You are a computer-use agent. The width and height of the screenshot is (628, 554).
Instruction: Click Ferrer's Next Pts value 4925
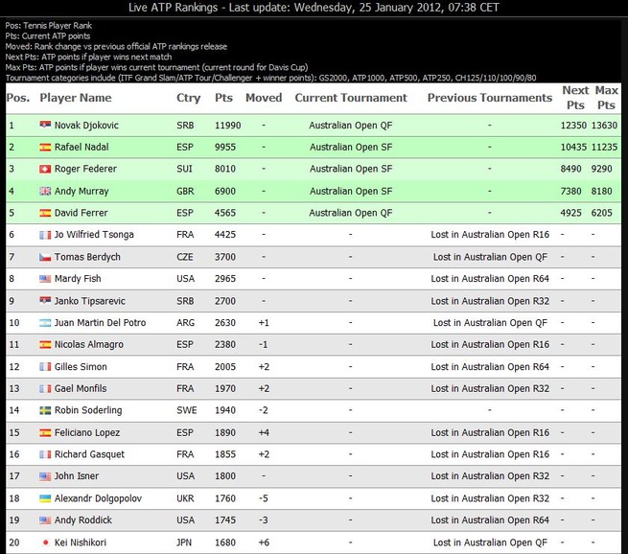click(x=570, y=213)
